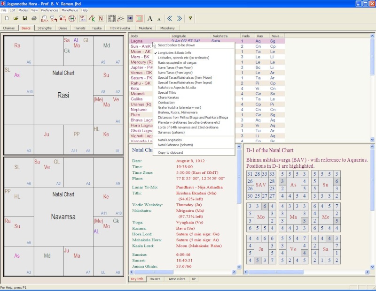Click the sun star toolbar icon
The image size is (376, 291).
[121, 18]
